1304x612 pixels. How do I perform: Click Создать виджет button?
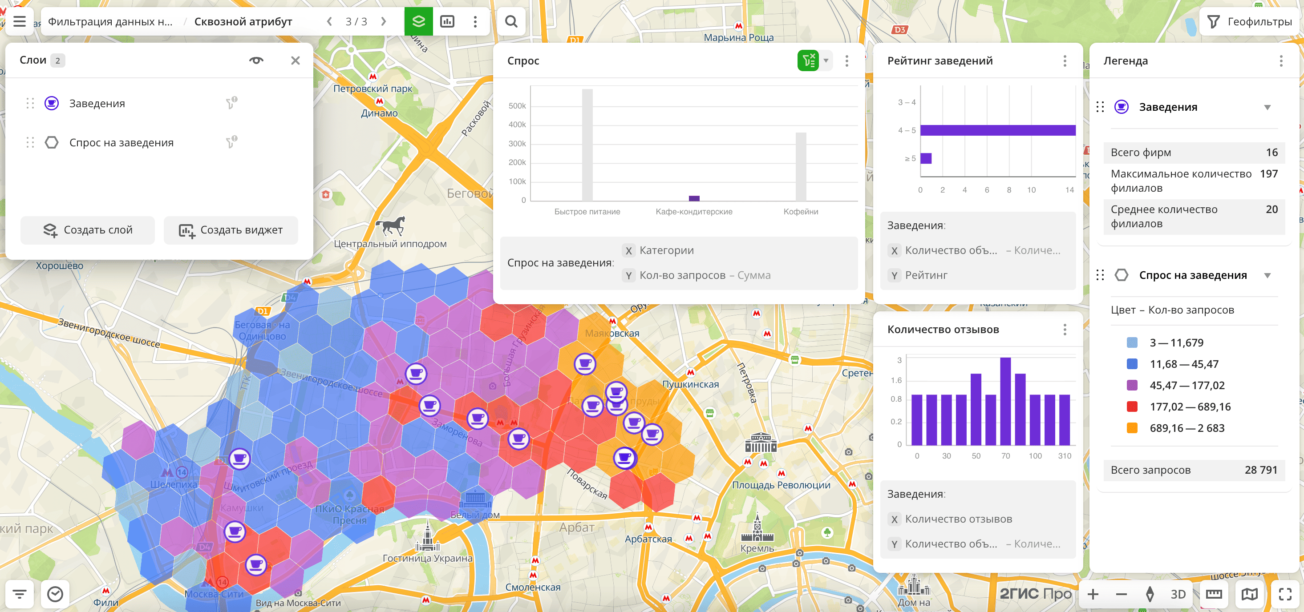(x=231, y=230)
